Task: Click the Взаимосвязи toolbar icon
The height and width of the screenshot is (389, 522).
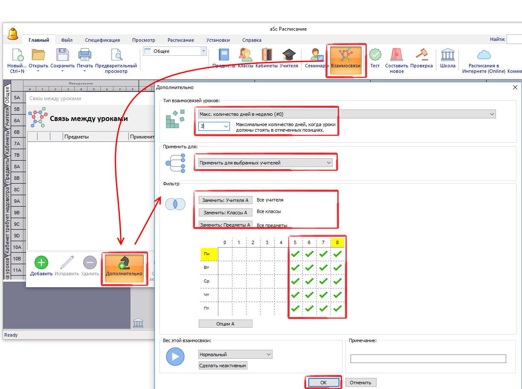Action: [x=345, y=58]
